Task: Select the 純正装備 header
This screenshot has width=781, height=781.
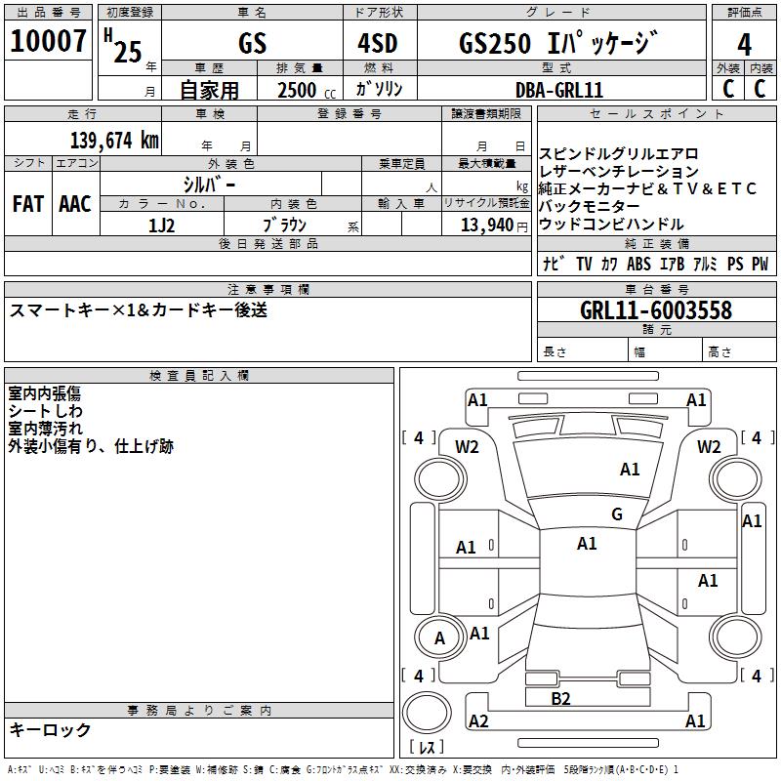Action: [x=656, y=243]
